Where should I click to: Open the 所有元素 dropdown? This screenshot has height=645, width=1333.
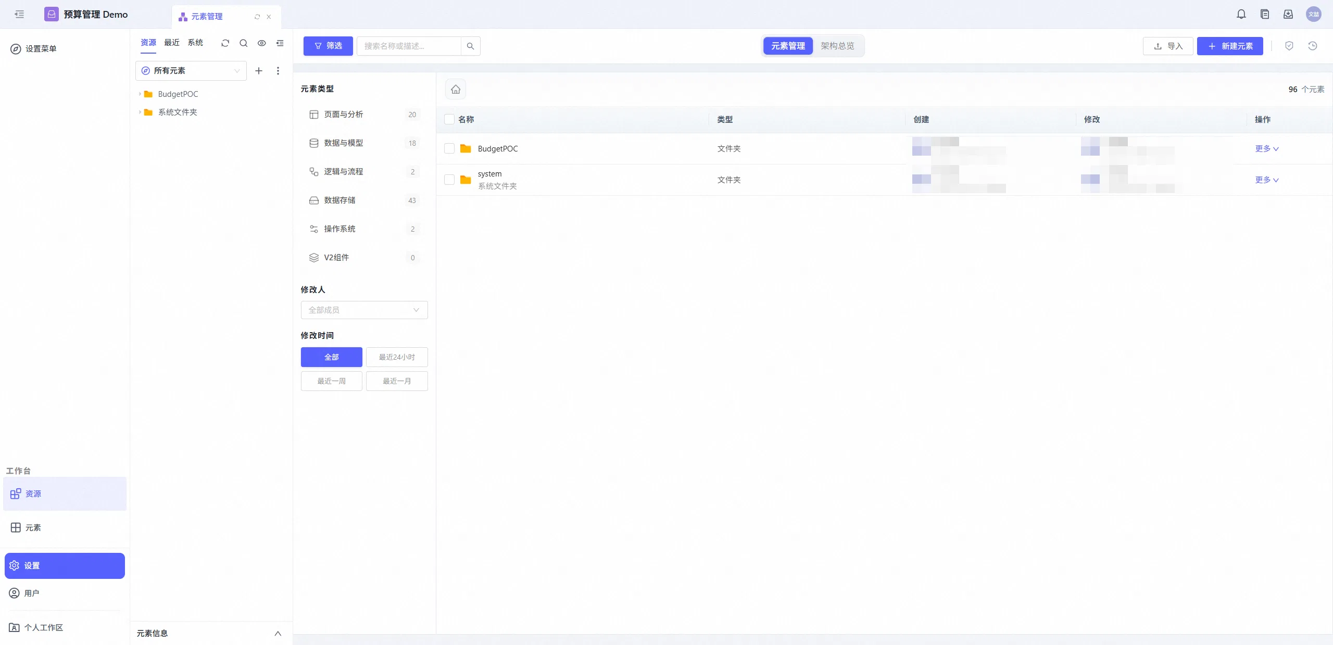191,71
